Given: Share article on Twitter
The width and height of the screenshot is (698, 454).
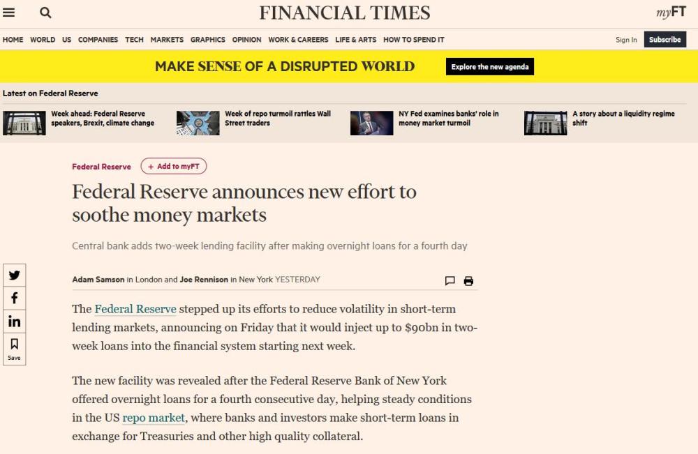Looking at the screenshot, I should pos(14,275).
